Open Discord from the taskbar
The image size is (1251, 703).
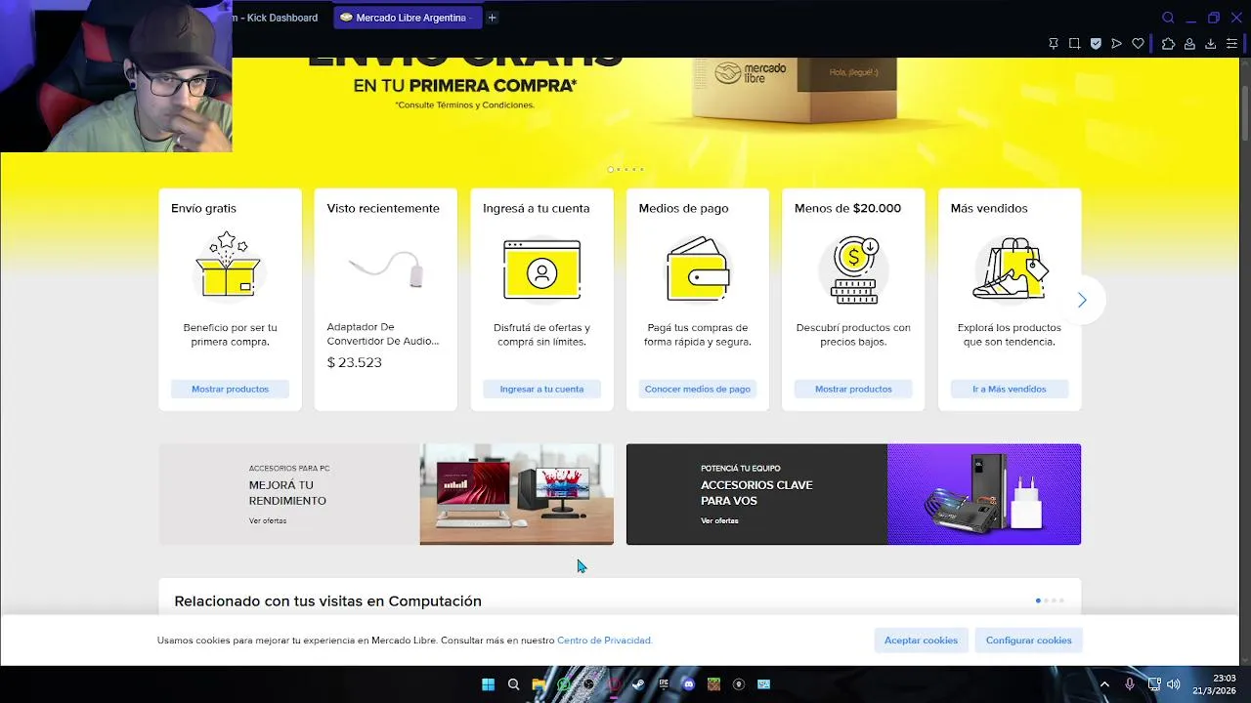pos(688,684)
